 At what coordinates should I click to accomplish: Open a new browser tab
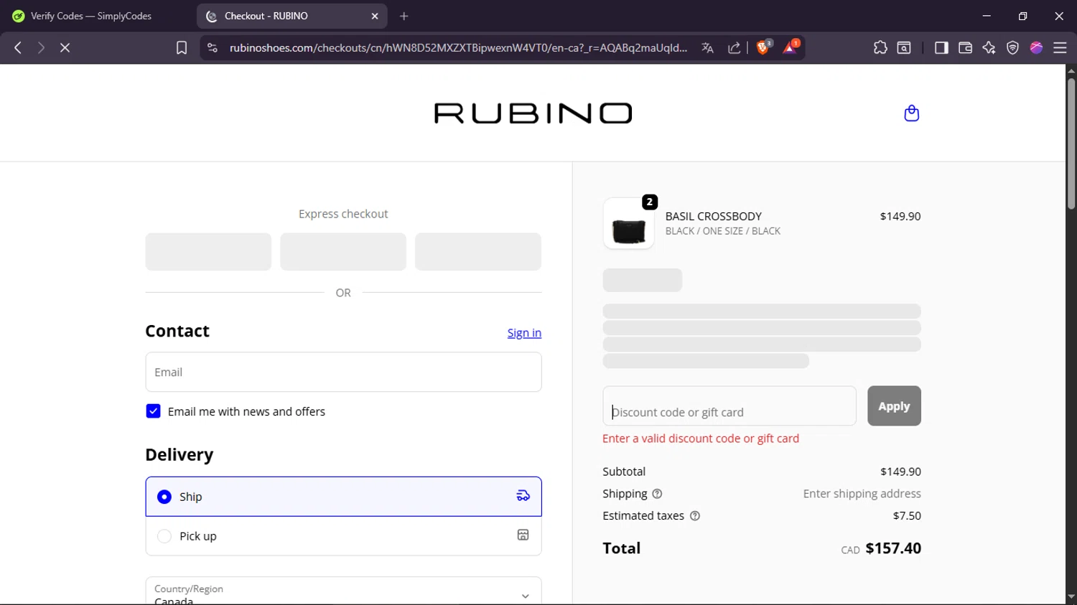(404, 16)
